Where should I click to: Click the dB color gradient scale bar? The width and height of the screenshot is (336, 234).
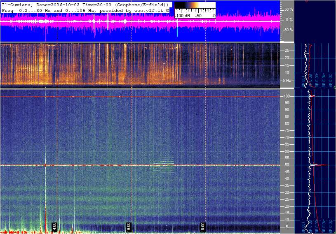pyautogui.click(x=195, y=5)
